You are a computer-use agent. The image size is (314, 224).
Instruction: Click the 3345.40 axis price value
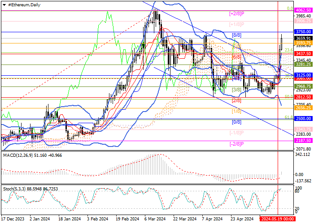[x=304, y=60]
